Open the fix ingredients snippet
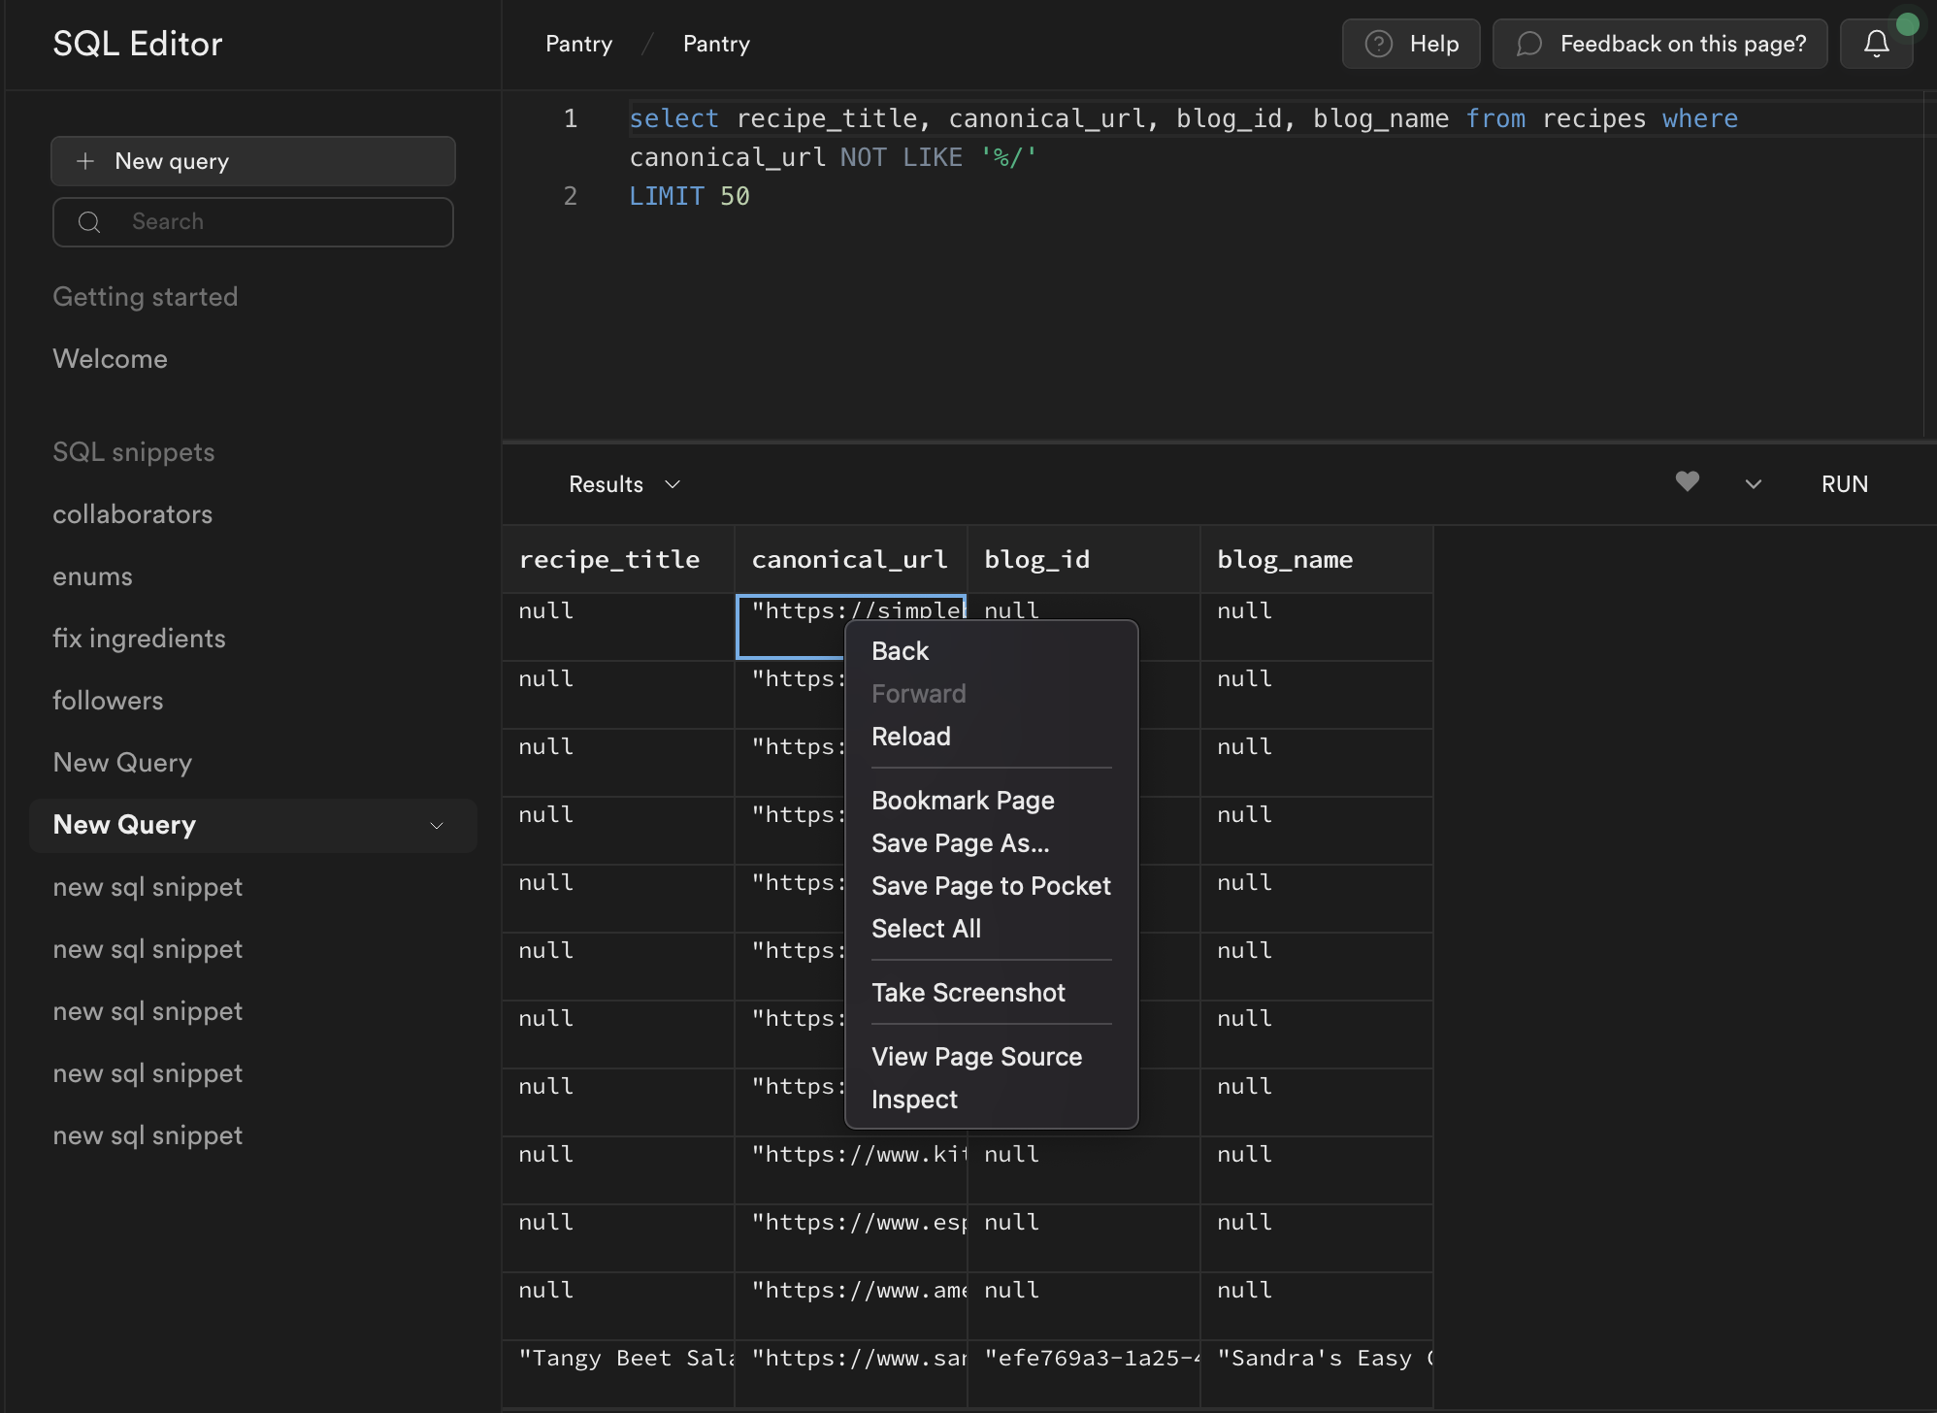Viewport: 1937px width, 1413px height. 139,638
